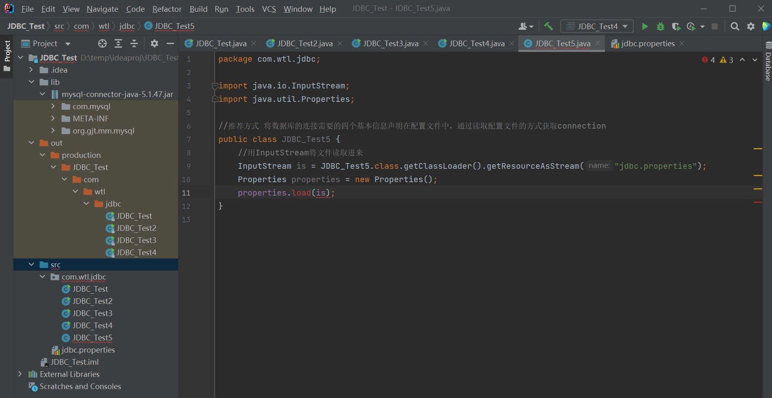
Task: Click JDBC_Test5 breadcrumb in navigation bar
Action: tap(170, 26)
